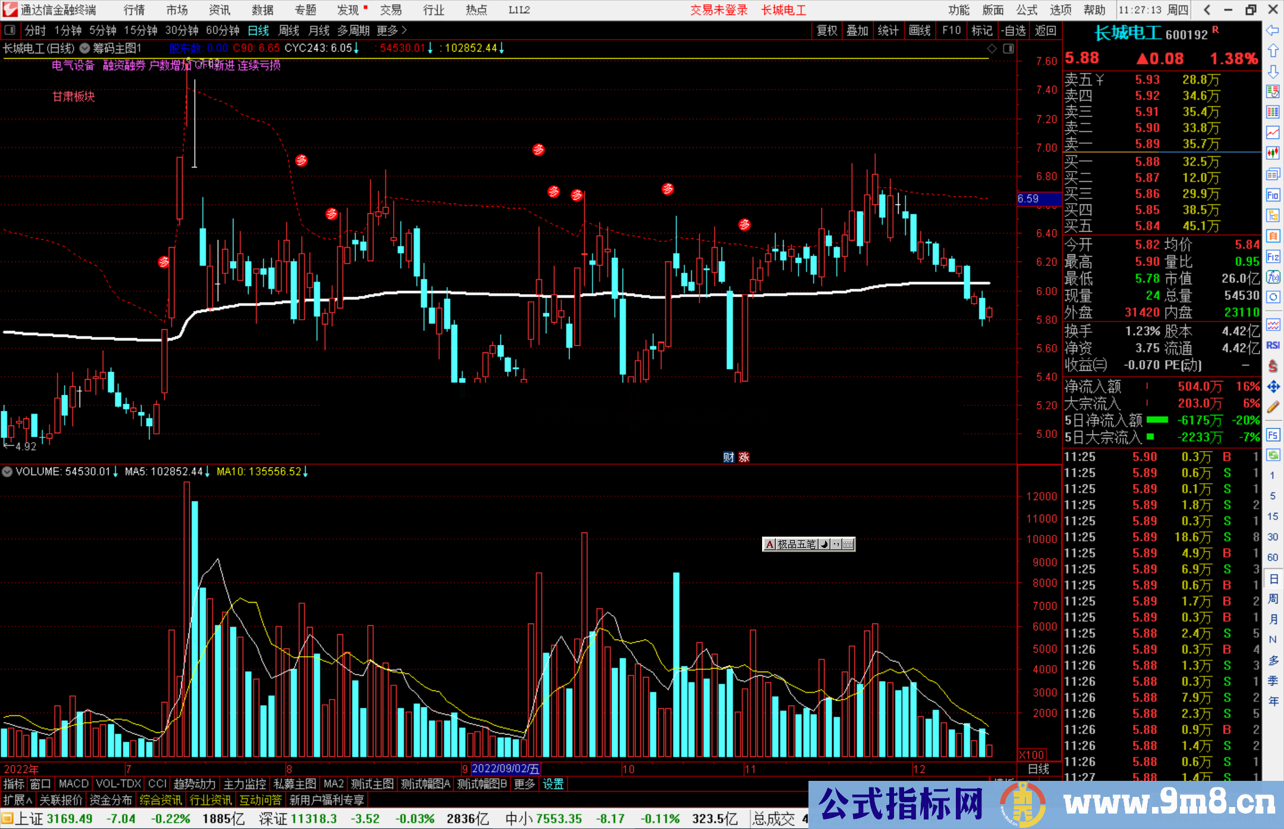Screen dimensions: 1284x829
Task: Click the green refresh icon in sidebar
Action: [1273, 455]
